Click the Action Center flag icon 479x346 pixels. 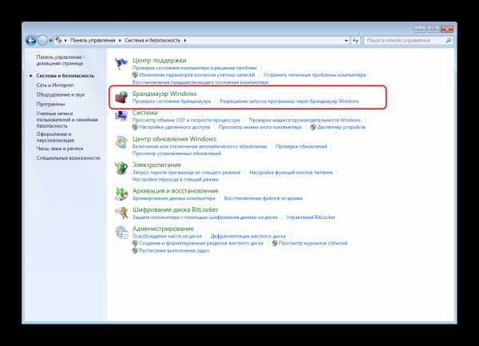click(x=121, y=64)
